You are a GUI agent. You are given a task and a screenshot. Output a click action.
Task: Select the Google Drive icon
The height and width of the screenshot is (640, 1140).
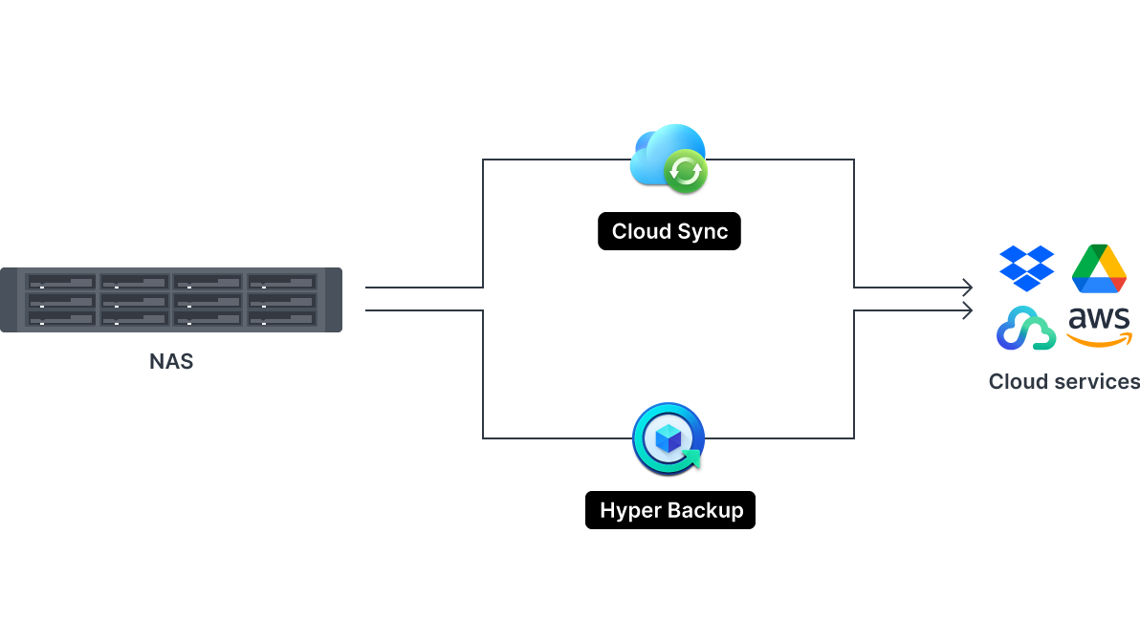pyautogui.click(x=1098, y=270)
